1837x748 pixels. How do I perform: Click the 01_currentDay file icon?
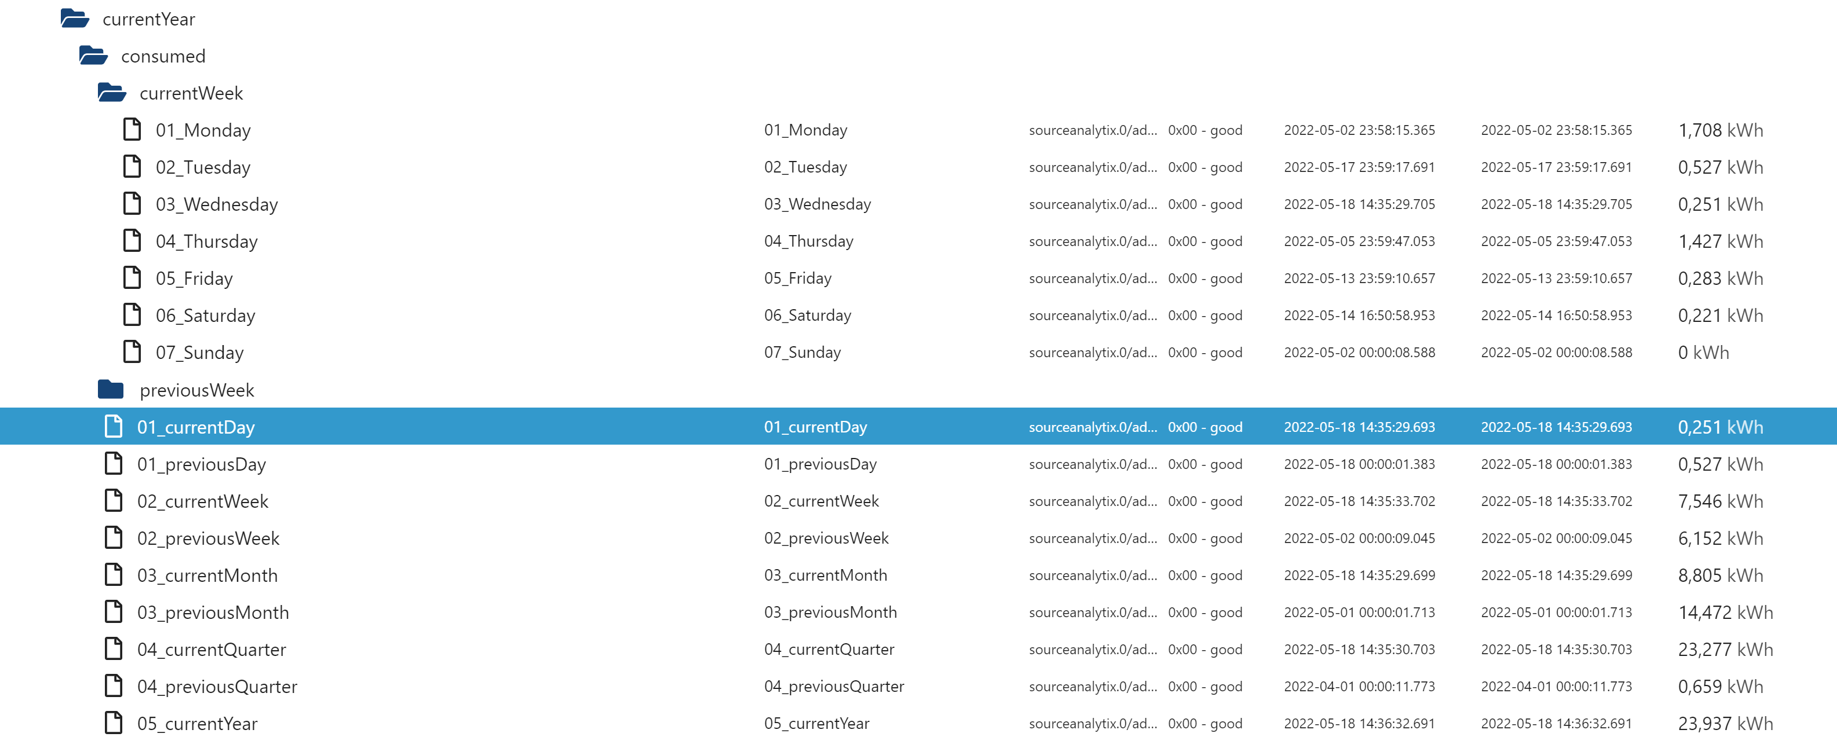(114, 427)
